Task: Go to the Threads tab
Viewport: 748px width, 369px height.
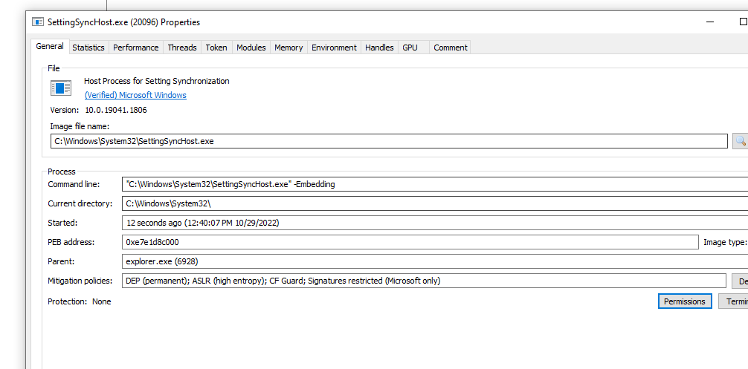Action: [x=182, y=48]
